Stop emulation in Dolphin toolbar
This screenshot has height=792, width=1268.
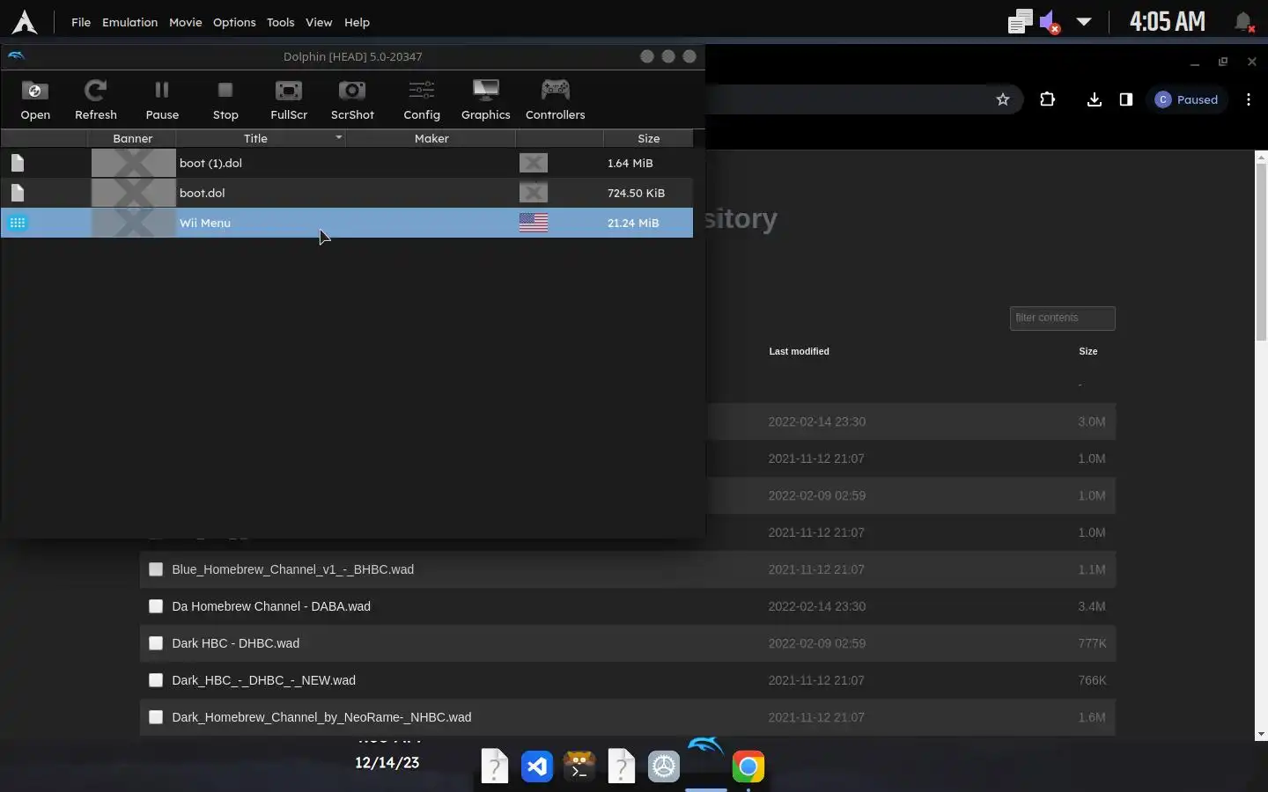[x=225, y=99]
